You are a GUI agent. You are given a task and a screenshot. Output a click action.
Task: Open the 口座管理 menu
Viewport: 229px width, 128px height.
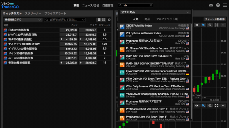point(108,5)
